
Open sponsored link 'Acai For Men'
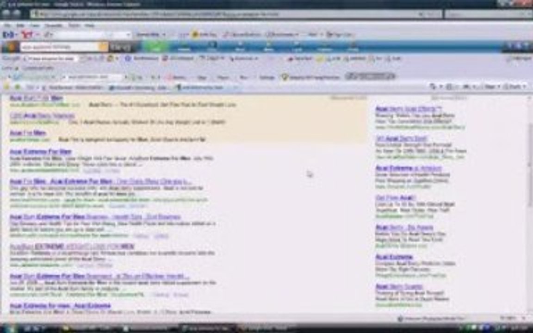tap(28, 133)
